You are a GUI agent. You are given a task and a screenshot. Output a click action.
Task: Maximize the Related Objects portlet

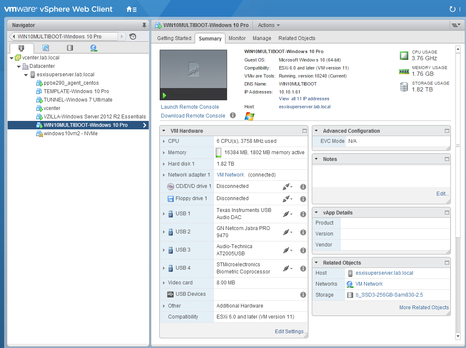[x=447, y=263]
